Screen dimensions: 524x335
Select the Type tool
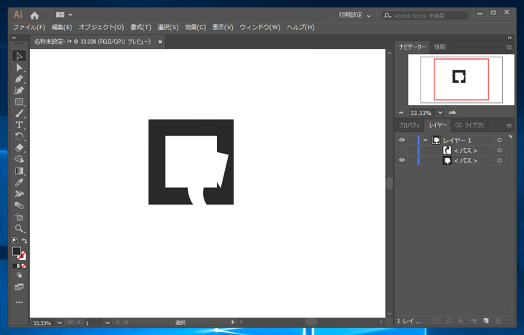pyautogui.click(x=19, y=125)
